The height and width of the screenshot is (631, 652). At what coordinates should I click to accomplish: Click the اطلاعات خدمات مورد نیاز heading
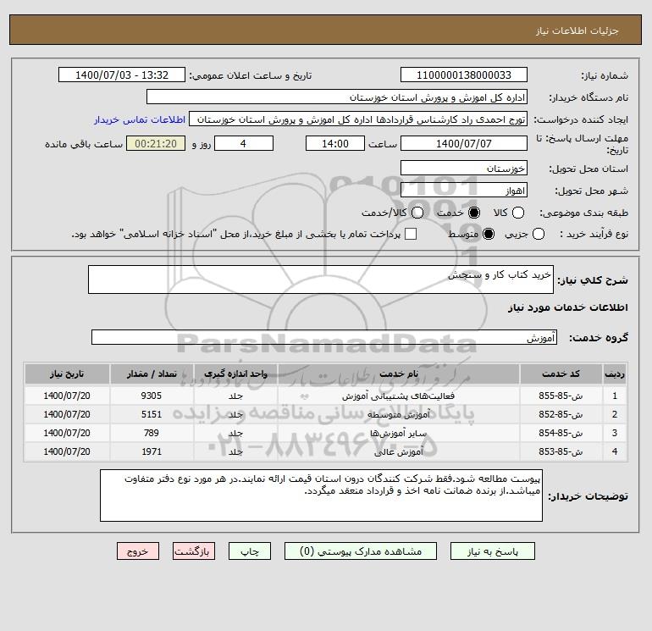[567, 307]
